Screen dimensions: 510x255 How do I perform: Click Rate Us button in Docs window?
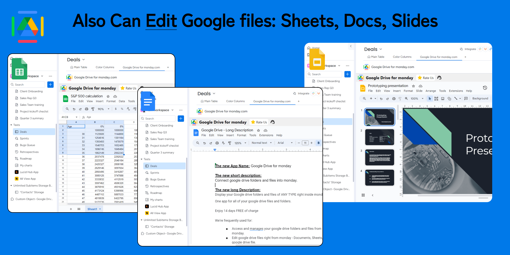pos(259,122)
